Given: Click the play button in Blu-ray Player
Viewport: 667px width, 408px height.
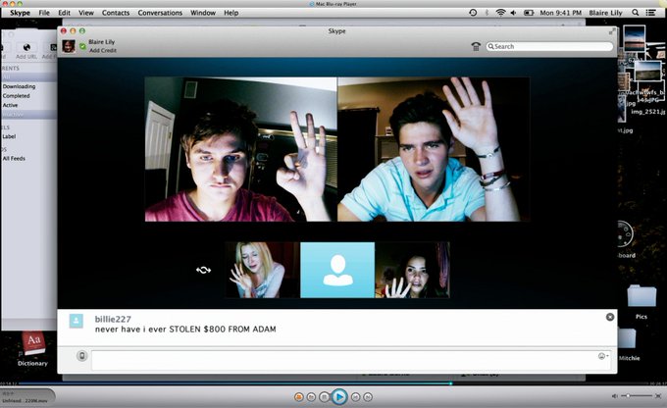Looking at the screenshot, I should 339,397.
